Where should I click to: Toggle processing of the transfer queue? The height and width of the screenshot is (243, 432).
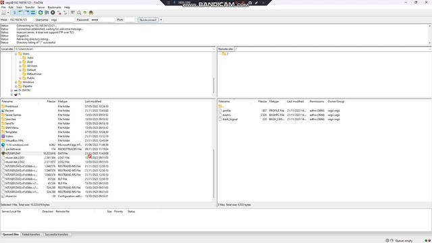(47, 13)
